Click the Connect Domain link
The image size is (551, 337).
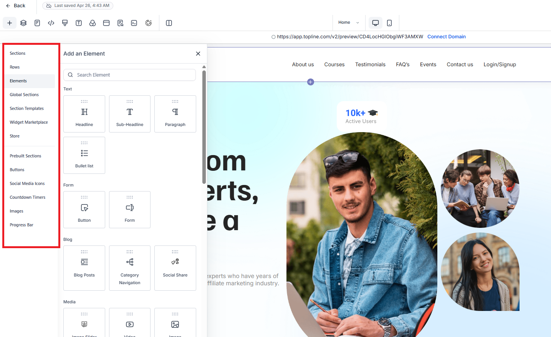[446, 37]
